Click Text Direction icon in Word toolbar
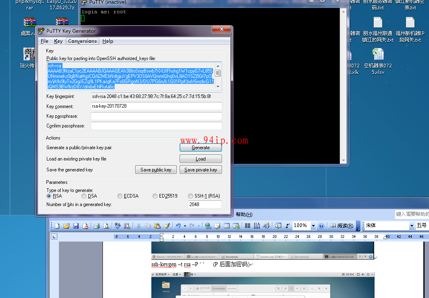 point(257,226)
